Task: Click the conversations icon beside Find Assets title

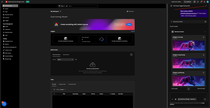Action: 171,6
